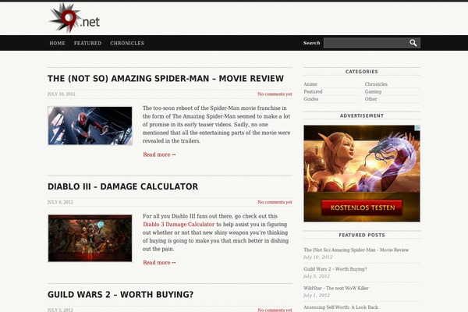468x312 pixels.
Task: Click the Categories sidebar heading
Action: tap(362, 72)
